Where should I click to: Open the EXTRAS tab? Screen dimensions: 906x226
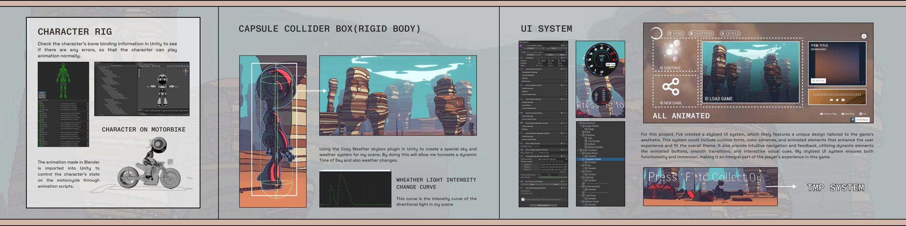pos(730,33)
